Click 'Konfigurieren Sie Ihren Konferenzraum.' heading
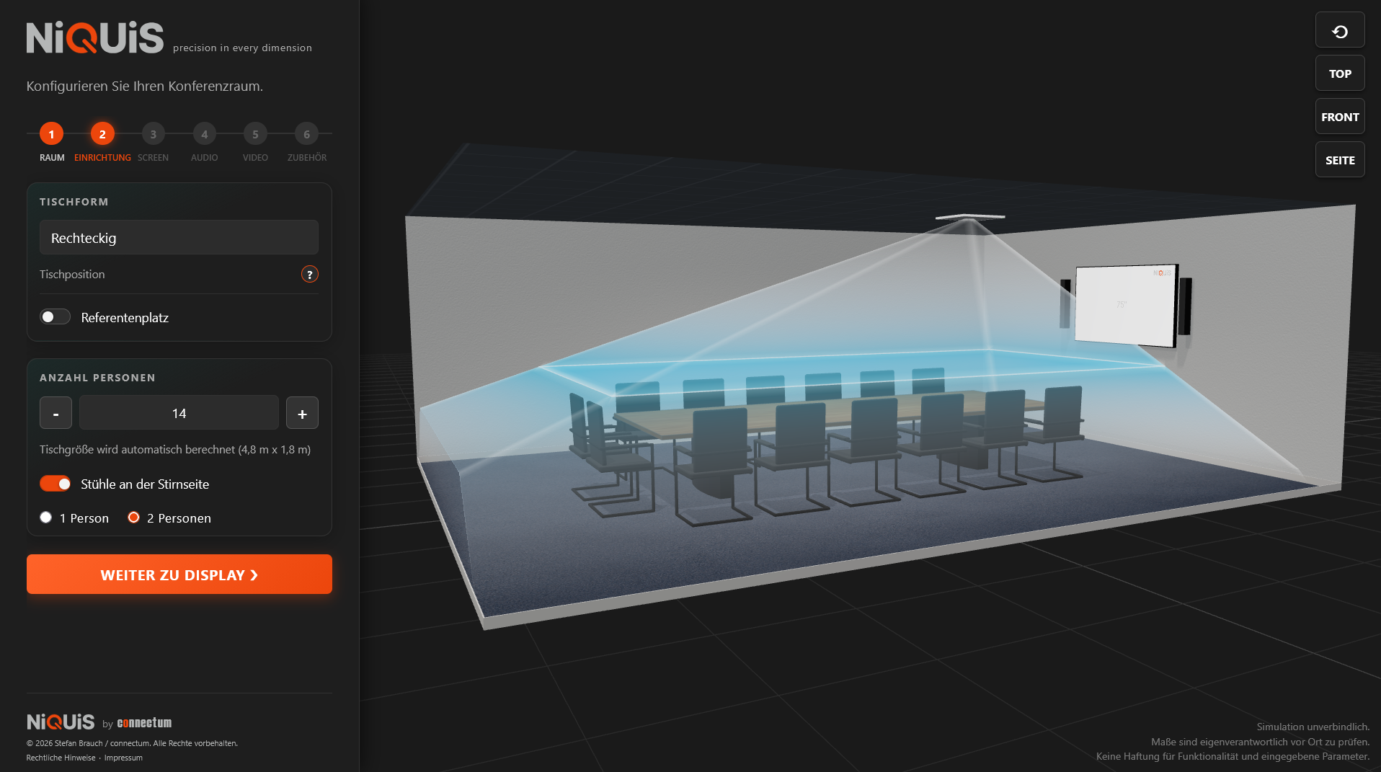1381x772 pixels. point(145,86)
